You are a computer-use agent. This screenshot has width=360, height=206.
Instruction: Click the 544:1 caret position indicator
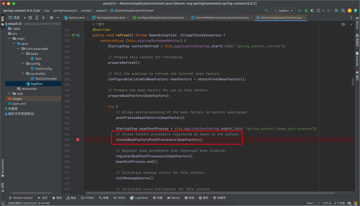pyautogui.click(x=310, y=203)
